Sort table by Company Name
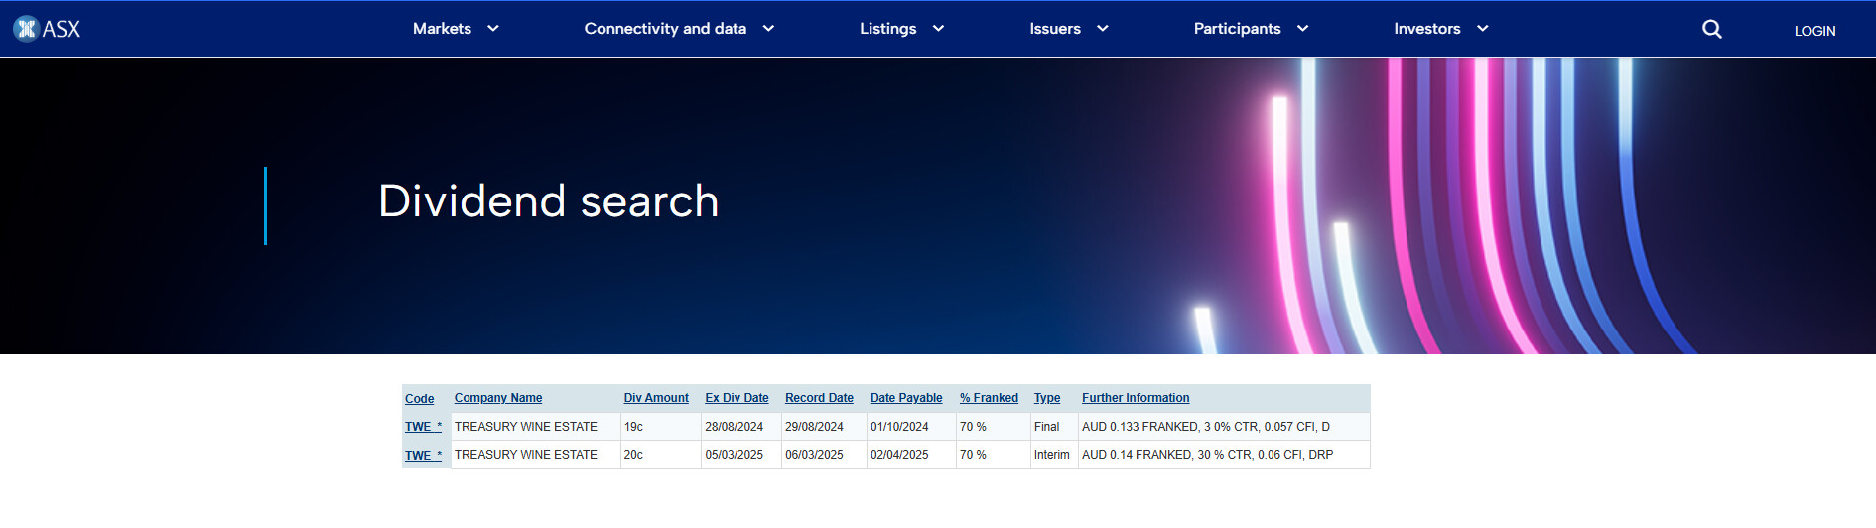The height and width of the screenshot is (528, 1876). coord(498,398)
